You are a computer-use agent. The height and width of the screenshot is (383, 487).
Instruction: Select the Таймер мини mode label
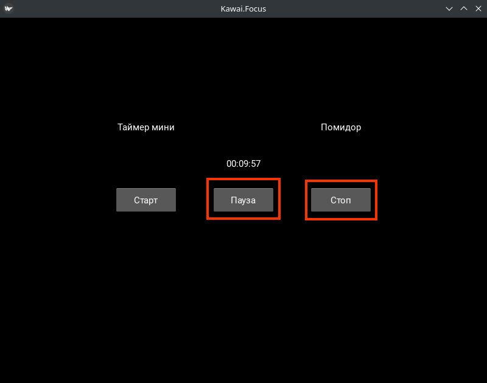(145, 127)
